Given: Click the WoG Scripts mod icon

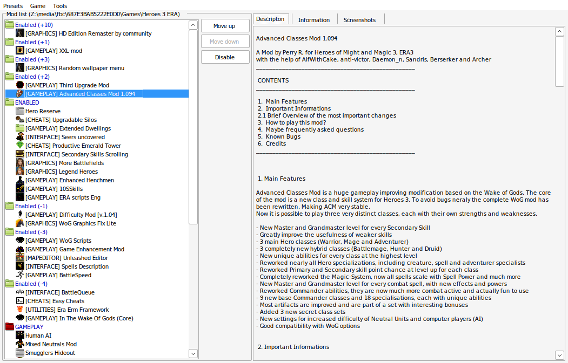Looking at the screenshot, I should 20,241.
